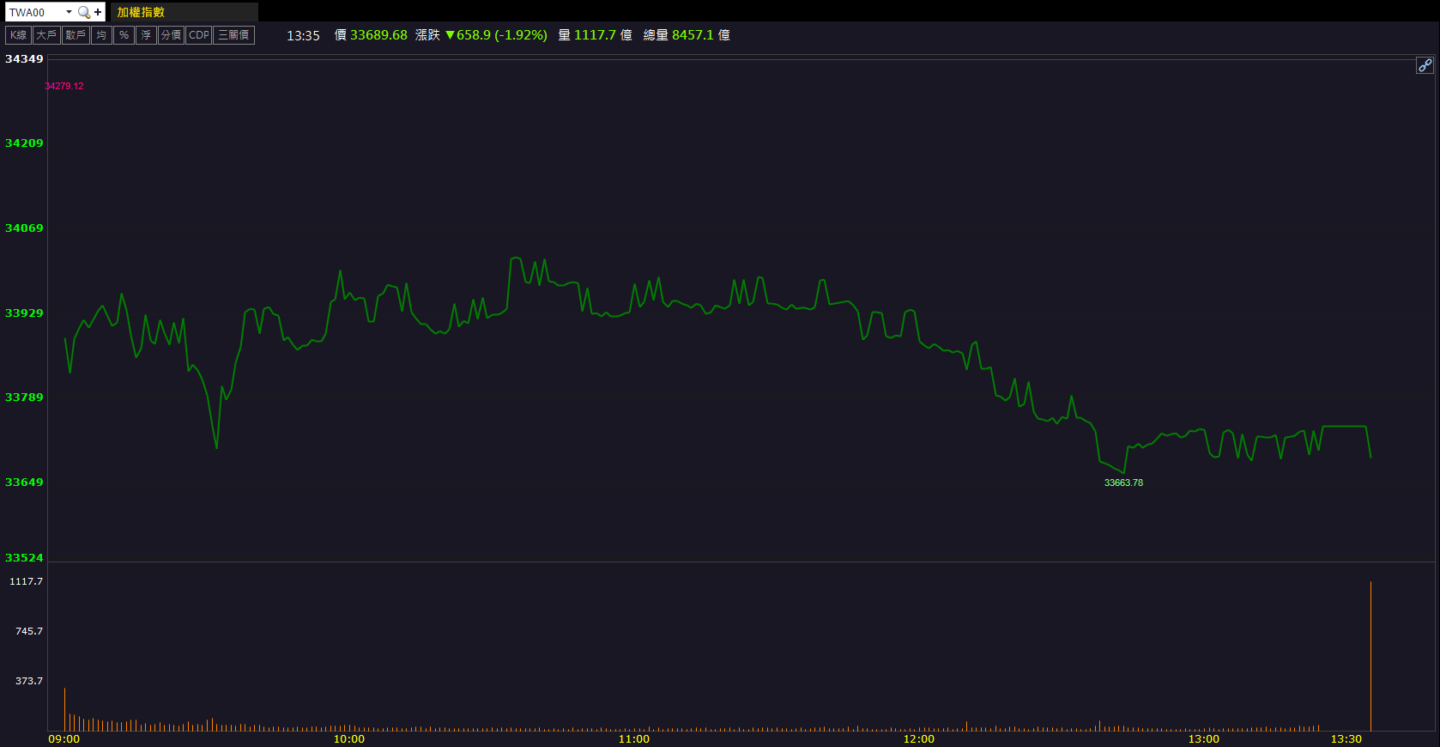This screenshot has height=747, width=1440.
Task: Open the TWA00 symbol dropdown arrow
Action: point(69,12)
